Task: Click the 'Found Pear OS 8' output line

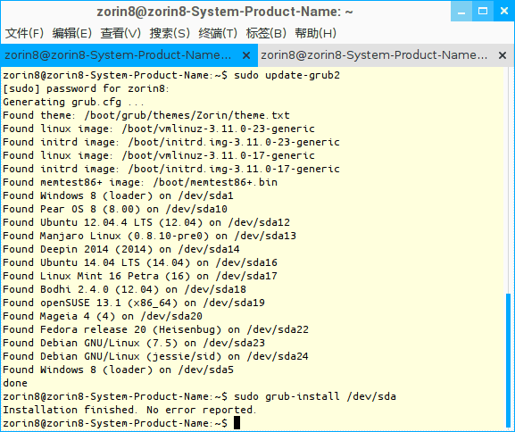Action: tap(115, 209)
